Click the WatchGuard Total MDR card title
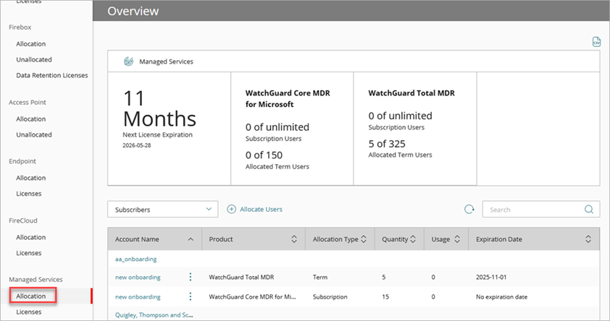Image resolution: width=610 pixels, height=321 pixels. click(411, 93)
